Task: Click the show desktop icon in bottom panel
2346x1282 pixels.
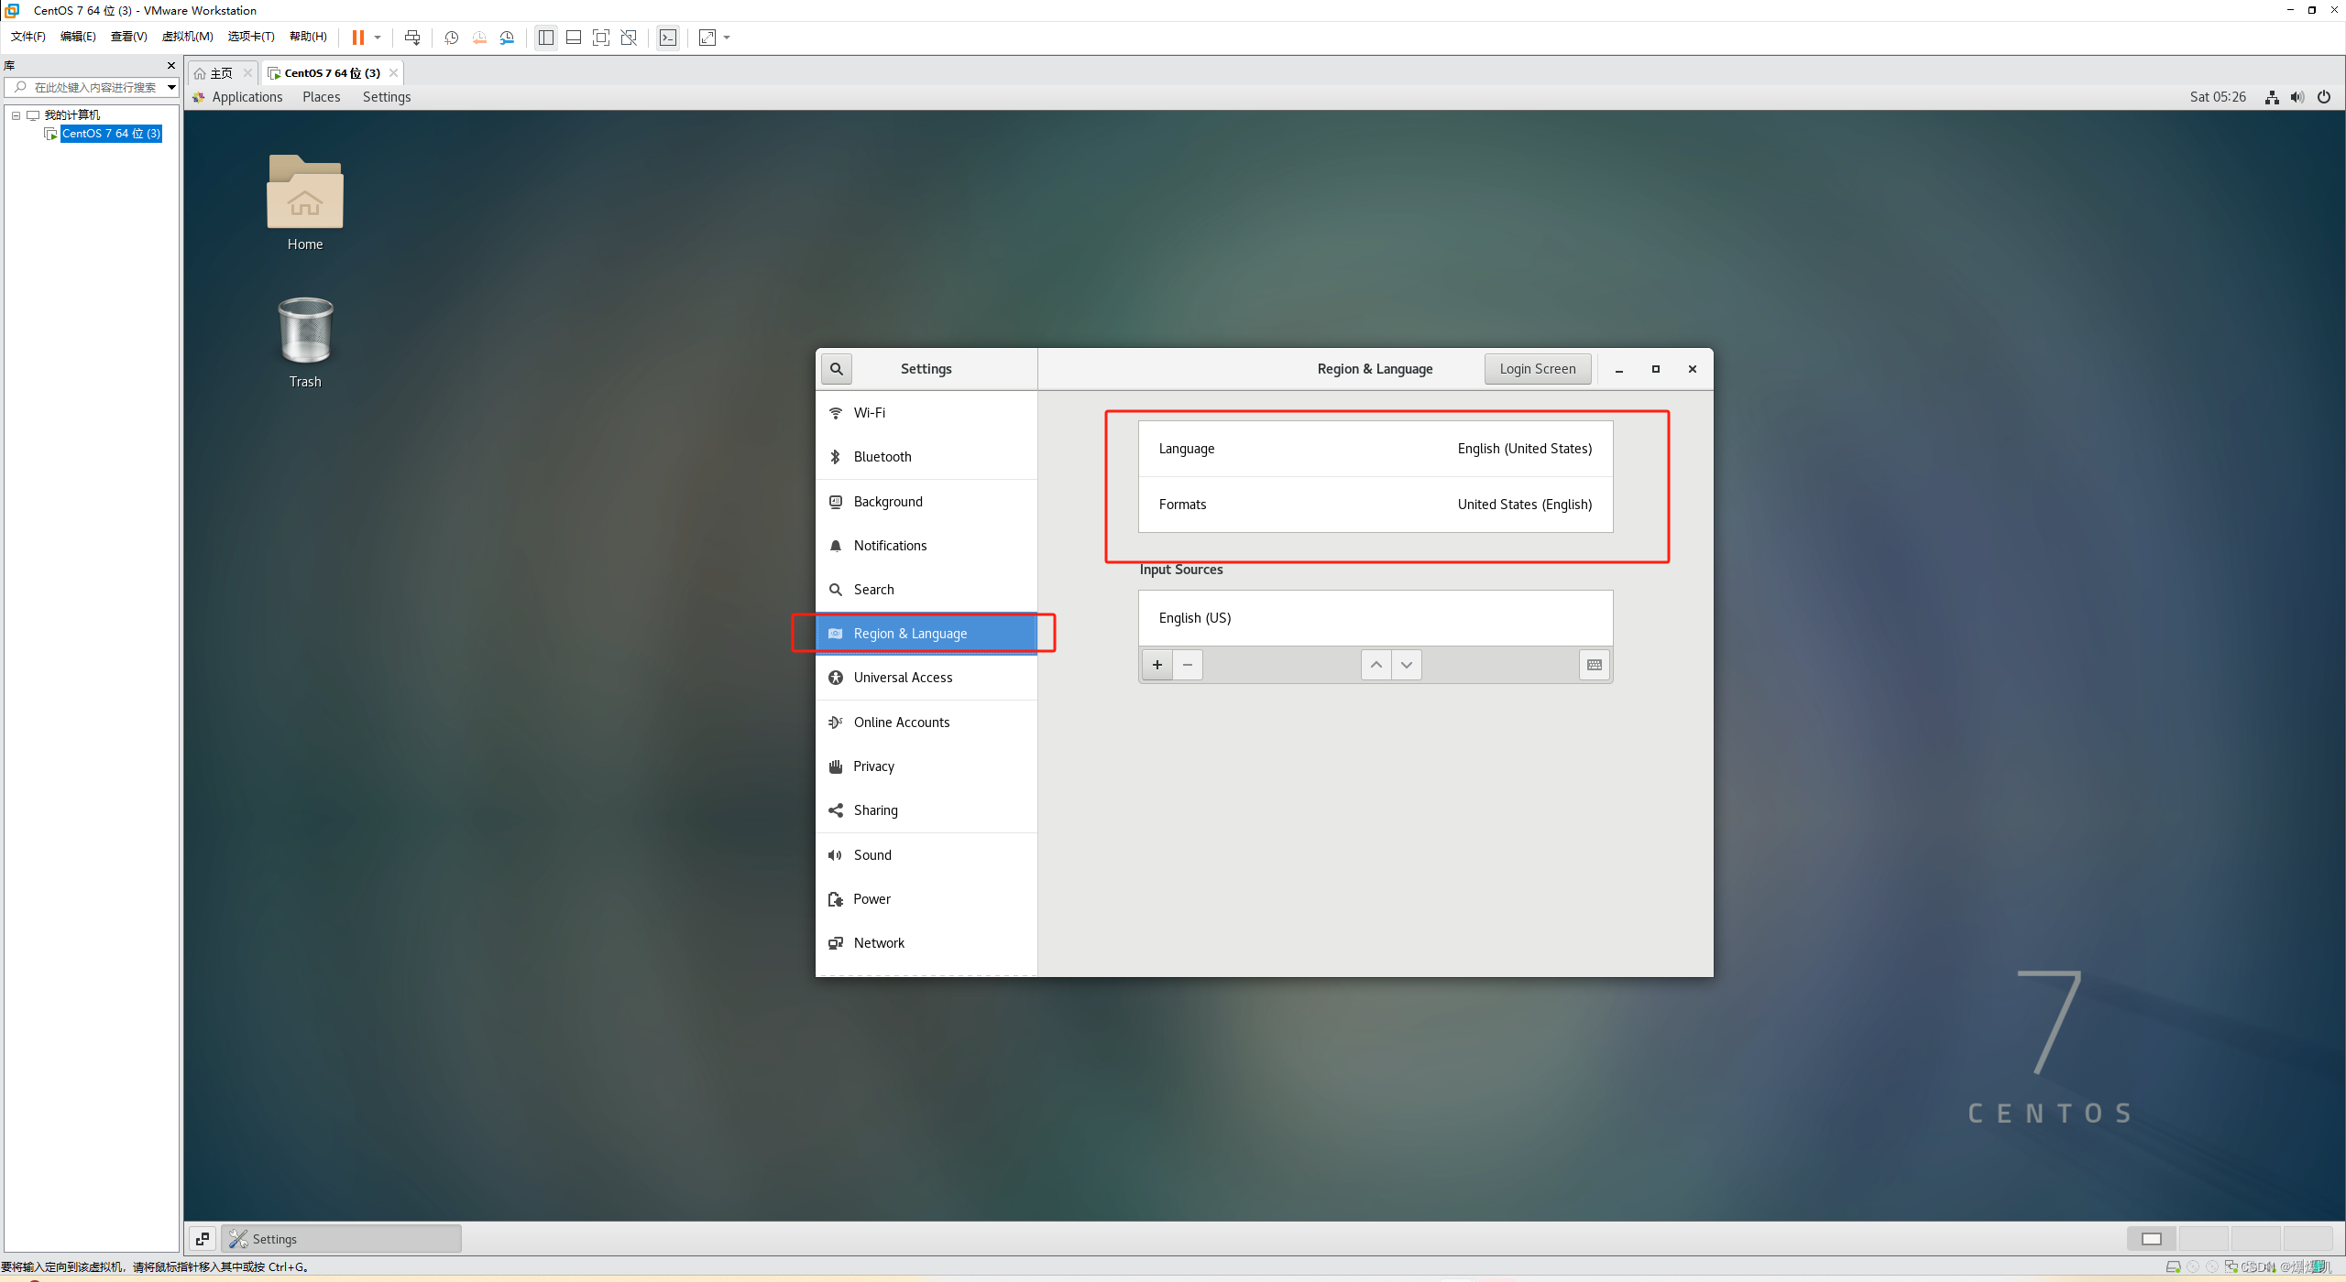Action: tap(203, 1239)
